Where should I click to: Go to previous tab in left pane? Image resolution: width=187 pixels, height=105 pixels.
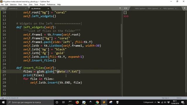2,8
